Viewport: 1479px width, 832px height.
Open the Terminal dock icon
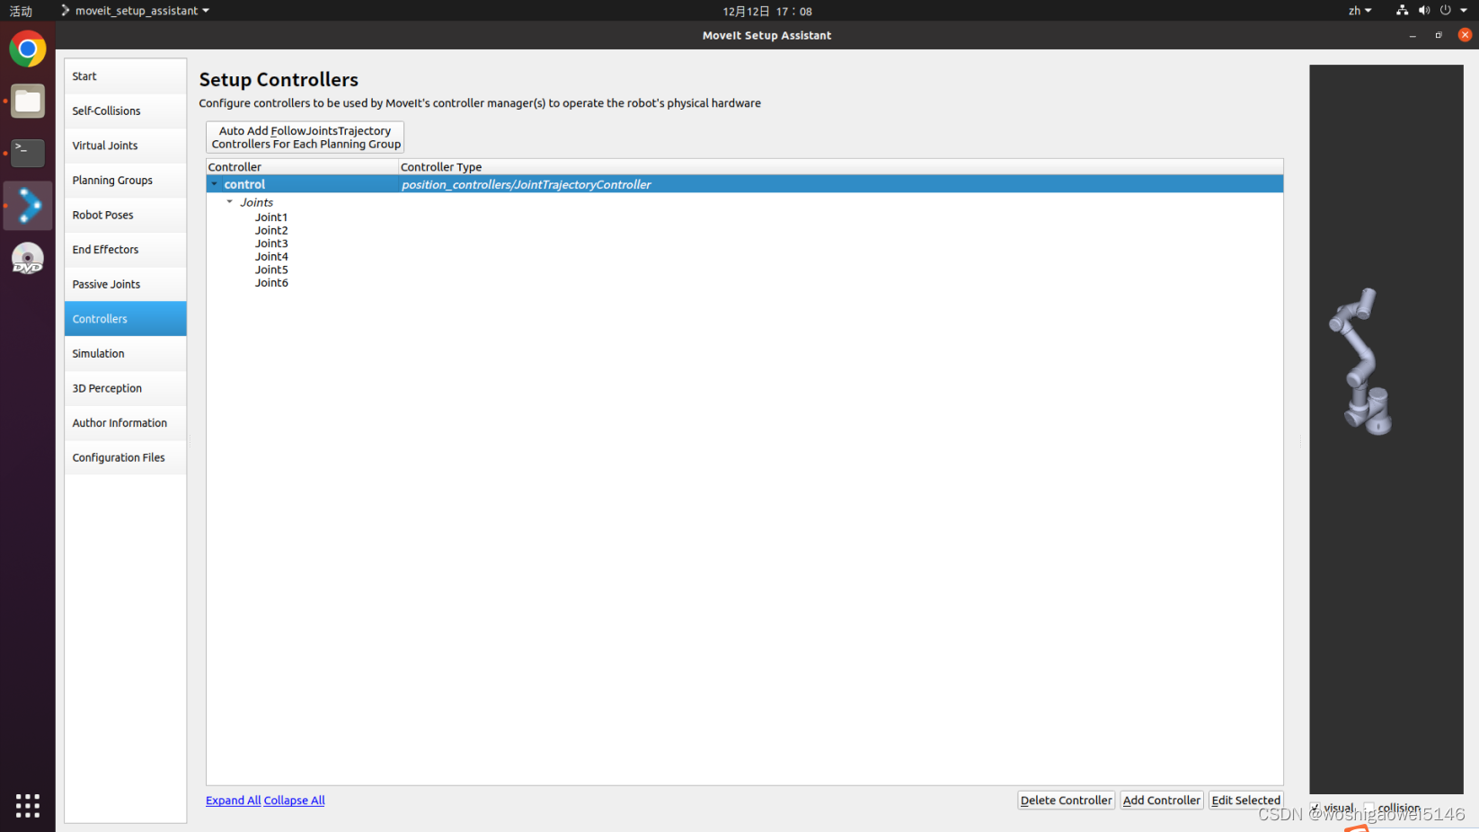click(x=28, y=153)
